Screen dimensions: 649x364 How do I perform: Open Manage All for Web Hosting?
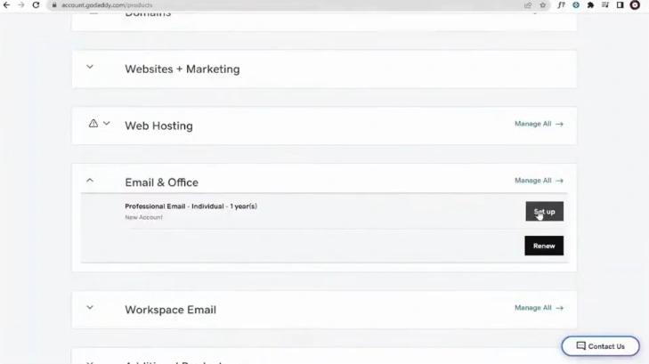tap(539, 124)
